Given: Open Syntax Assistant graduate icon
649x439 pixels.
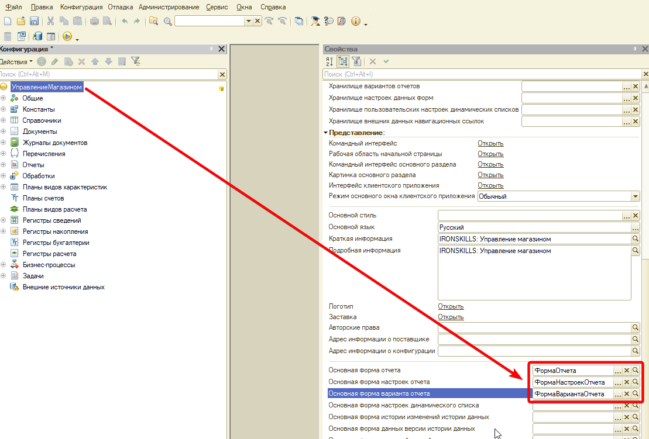Looking at the screenshot, I should tap(316, 21).
